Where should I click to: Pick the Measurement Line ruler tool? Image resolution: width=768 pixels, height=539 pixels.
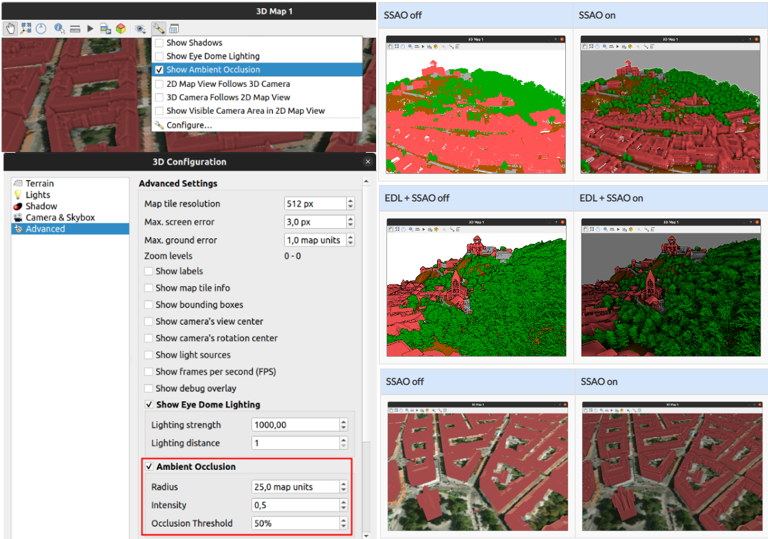(75, 29)
